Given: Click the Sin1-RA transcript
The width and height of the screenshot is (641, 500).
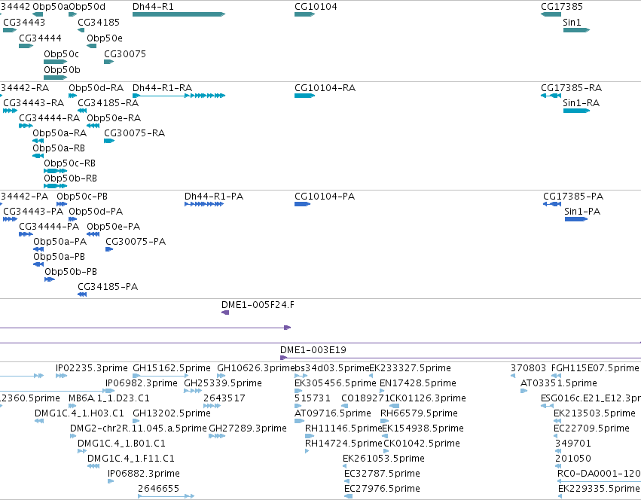Looking at the screenshot, I should [x=576, y=111].
